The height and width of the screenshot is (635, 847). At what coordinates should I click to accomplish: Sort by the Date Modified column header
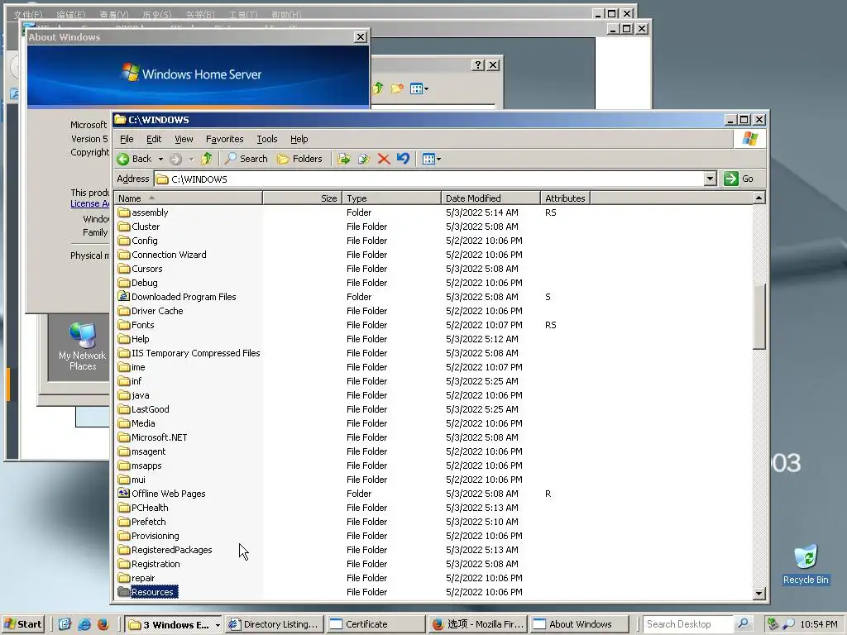tap(490, 198)
